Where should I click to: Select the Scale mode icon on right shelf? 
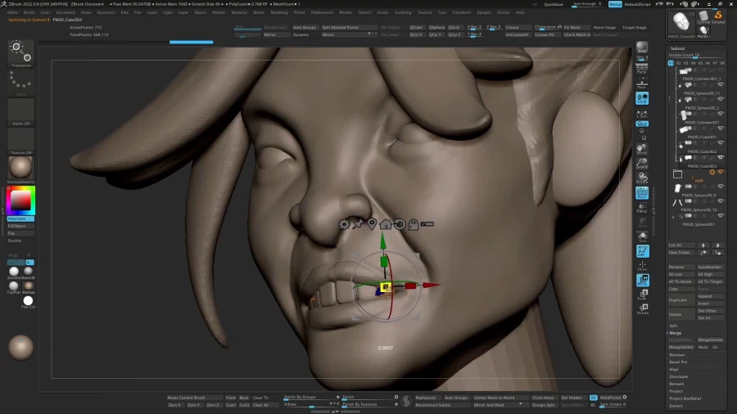[x=642, y=295]
